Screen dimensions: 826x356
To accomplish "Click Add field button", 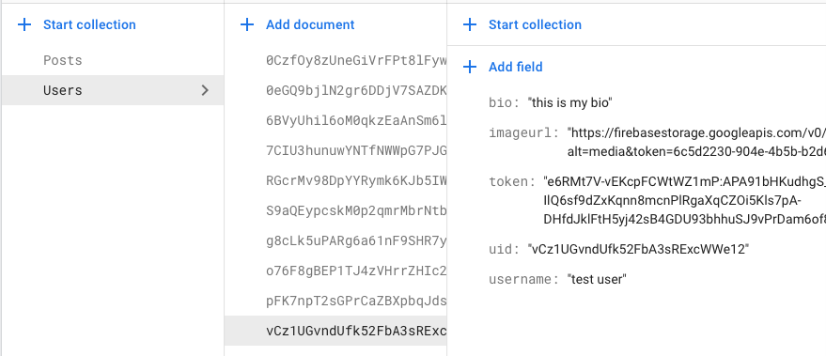I will point(515,67).
